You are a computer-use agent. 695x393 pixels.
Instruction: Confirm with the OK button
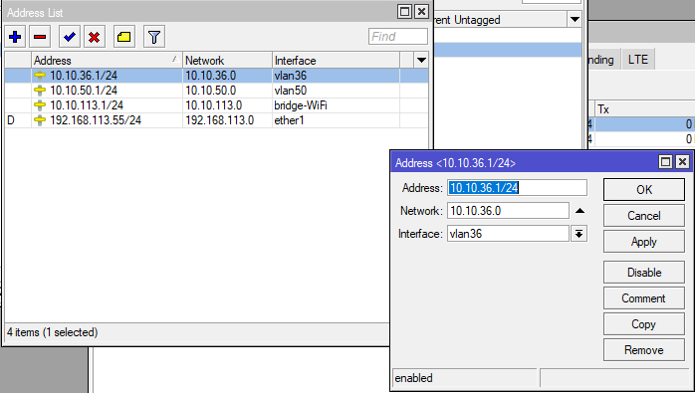pyautogui.click(x=644, y=190)
